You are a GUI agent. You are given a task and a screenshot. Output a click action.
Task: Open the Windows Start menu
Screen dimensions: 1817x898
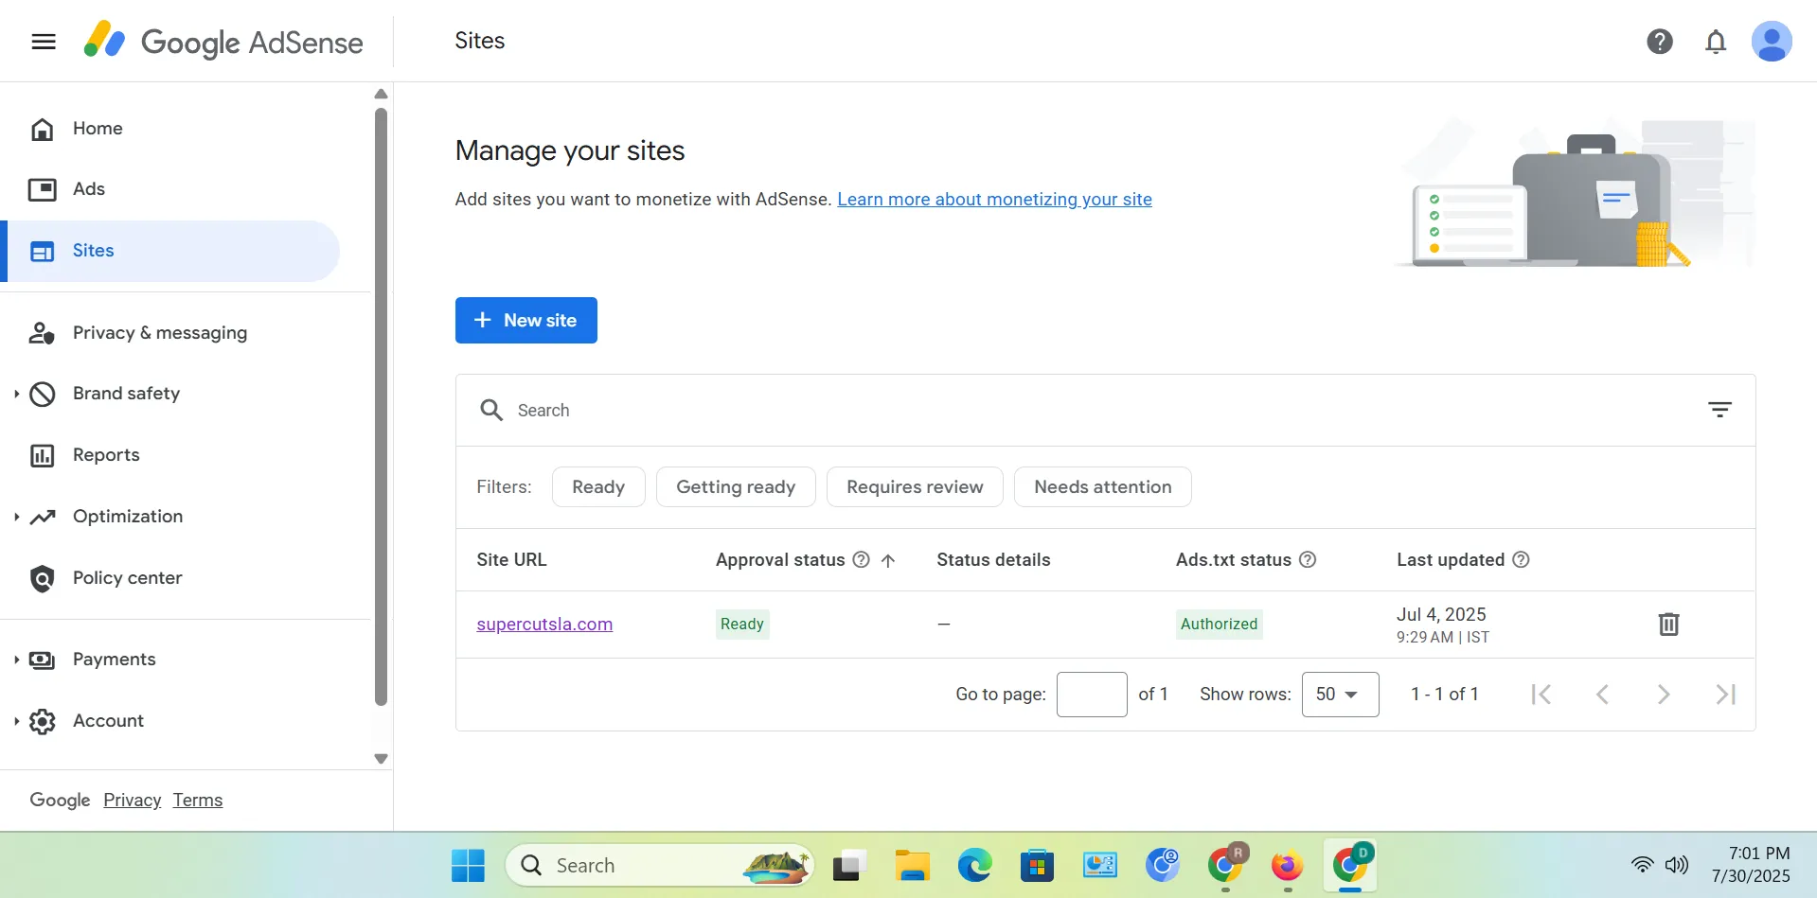(x=468, y=865)
